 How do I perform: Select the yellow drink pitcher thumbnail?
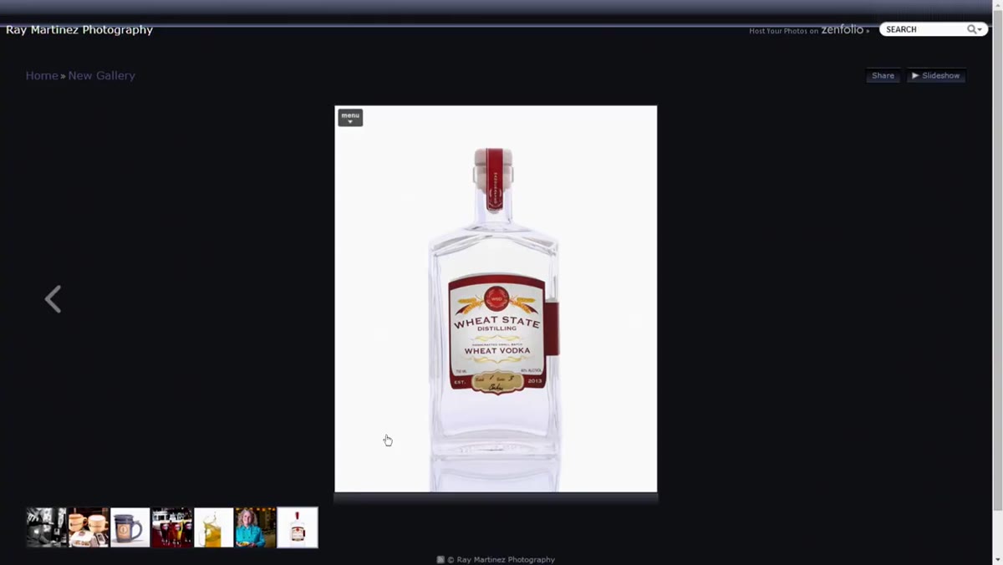[x=214, y=527]
